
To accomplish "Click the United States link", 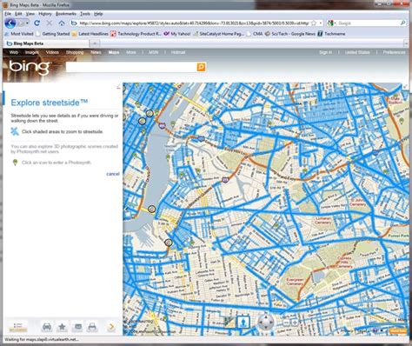I will tap(357, 52).
